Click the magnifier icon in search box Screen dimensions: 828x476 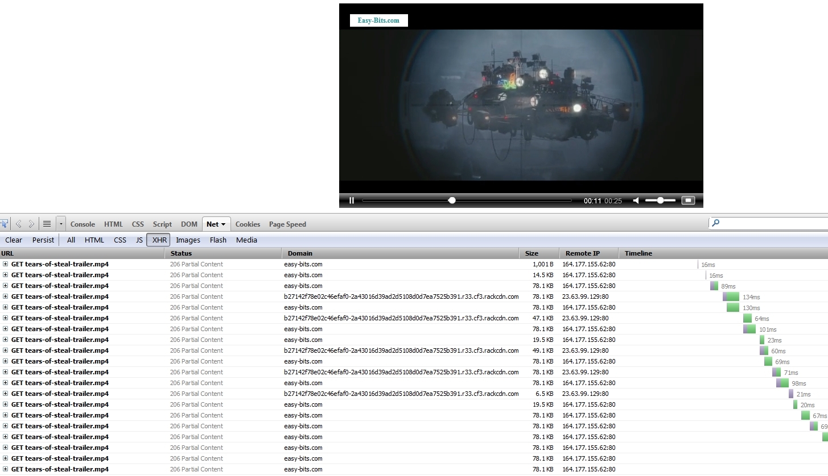[716, 223]
